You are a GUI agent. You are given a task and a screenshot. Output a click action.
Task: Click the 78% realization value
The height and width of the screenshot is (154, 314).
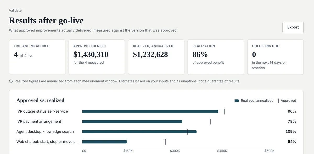coord(292,122)
